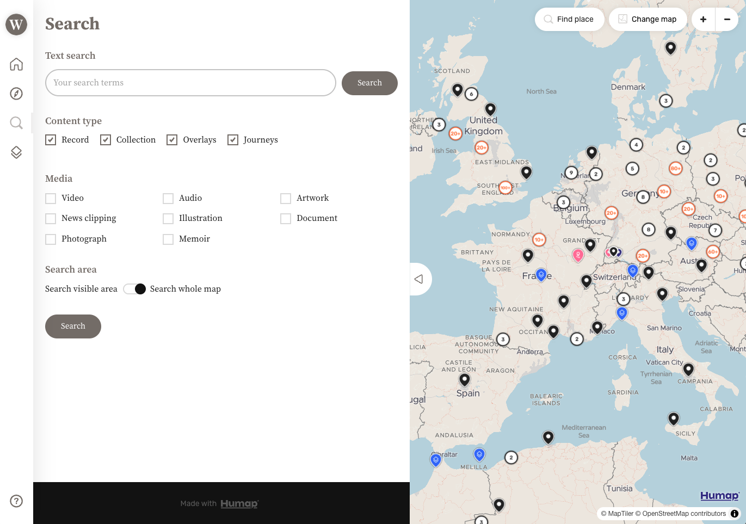Click the Humap link in footer
The height and width of the screenshot is (524, 746).
(x=239, y=504)
